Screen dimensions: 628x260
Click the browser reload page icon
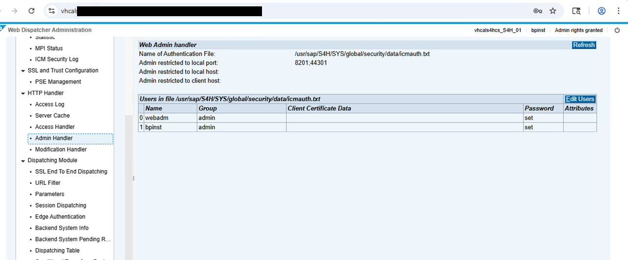pyautogui.click(x=31, y=11)
